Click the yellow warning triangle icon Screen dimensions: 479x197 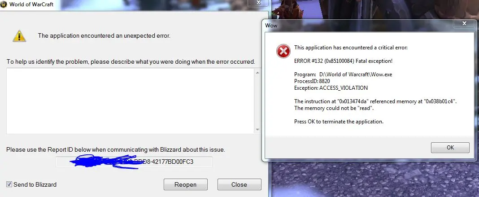(19, 36)
